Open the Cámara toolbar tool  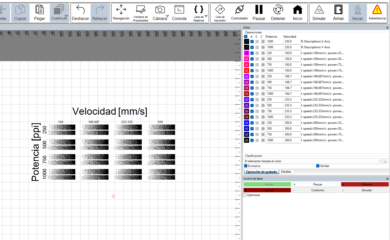(160, 13)
